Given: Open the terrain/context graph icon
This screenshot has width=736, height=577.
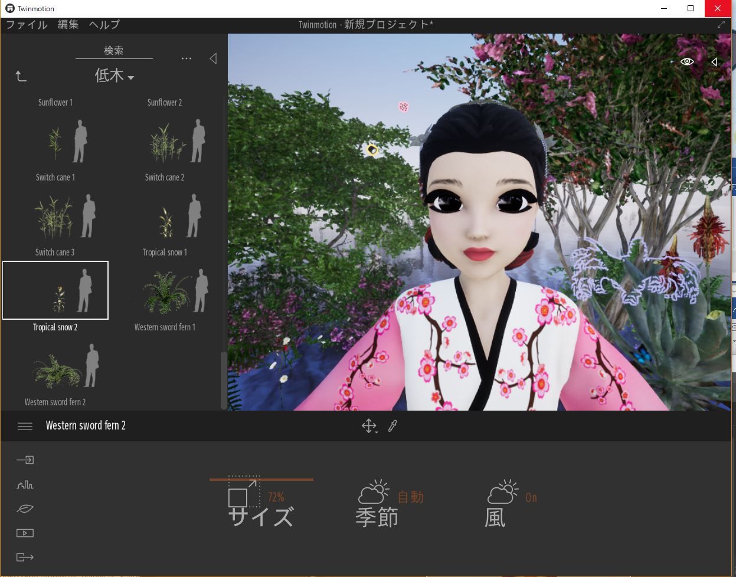Looking at the screenshot, I should pyautogui.click(x=25, y=484).
